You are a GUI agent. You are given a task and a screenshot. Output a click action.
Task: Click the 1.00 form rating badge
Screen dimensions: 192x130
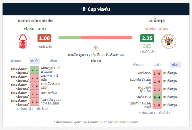(44, 38)
